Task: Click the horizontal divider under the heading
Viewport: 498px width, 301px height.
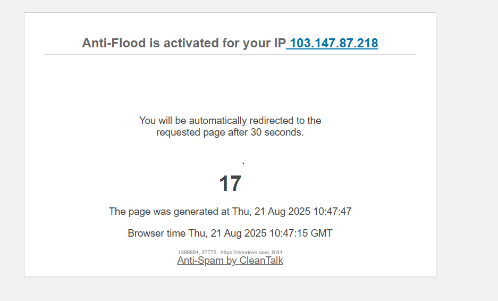Action: [230, 55]
